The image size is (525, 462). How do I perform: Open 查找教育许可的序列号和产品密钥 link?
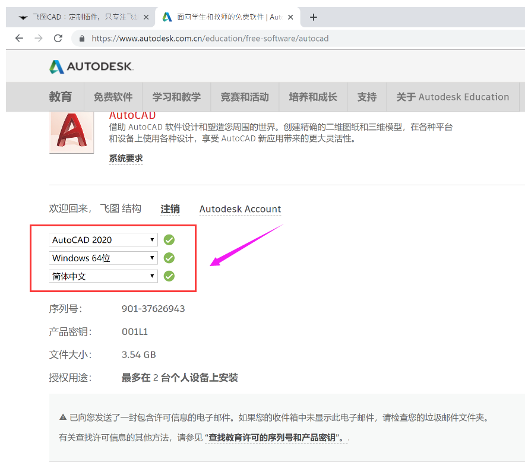click(x=276, y=437)
